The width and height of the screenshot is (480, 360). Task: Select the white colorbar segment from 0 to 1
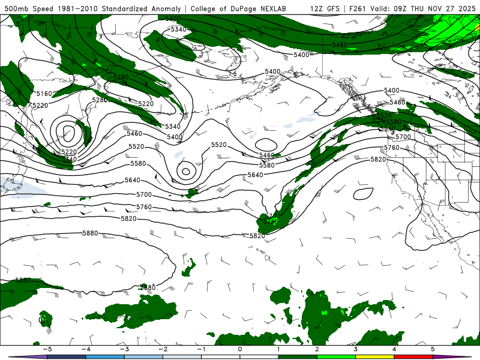click(x=259, y=357)
